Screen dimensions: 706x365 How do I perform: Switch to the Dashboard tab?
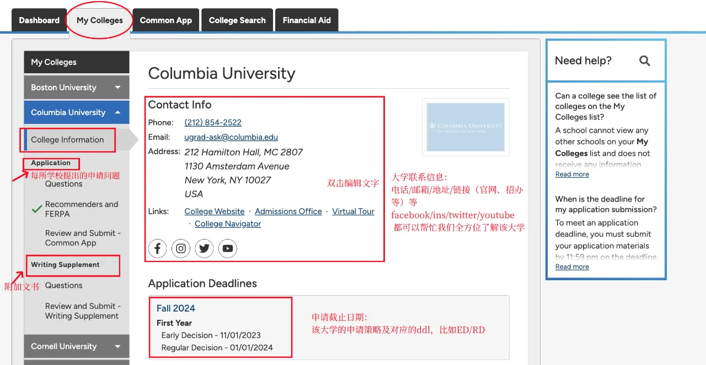click(39, 20)
